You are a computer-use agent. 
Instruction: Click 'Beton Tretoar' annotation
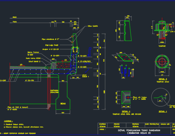click(x=33, y=52)
